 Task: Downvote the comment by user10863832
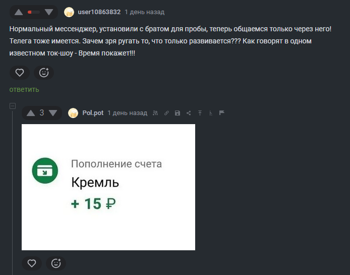(x=49, y=12)
